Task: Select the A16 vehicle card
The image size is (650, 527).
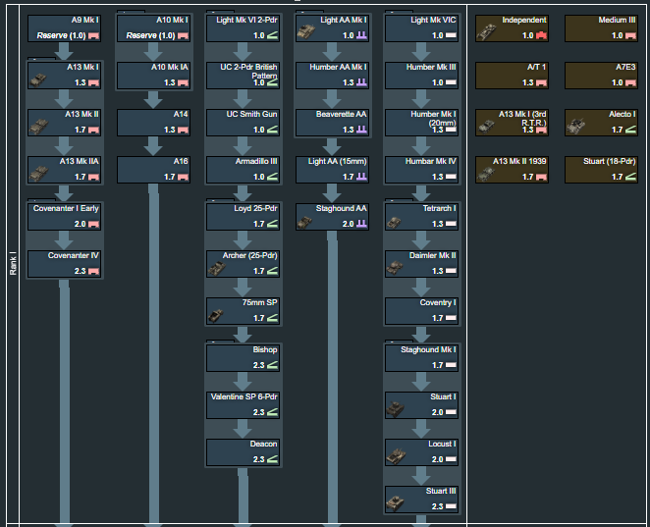Action: tap(153, 169)
